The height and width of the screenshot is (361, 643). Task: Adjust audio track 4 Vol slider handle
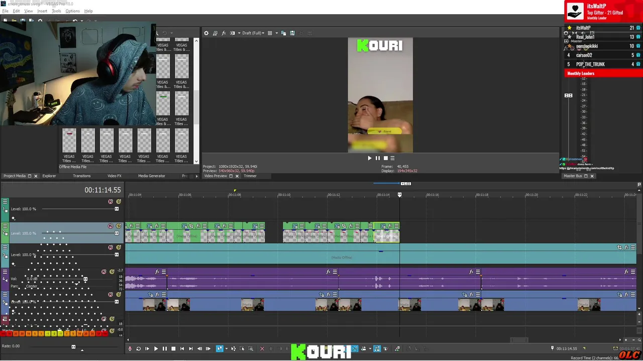click(x=85, y=279)
